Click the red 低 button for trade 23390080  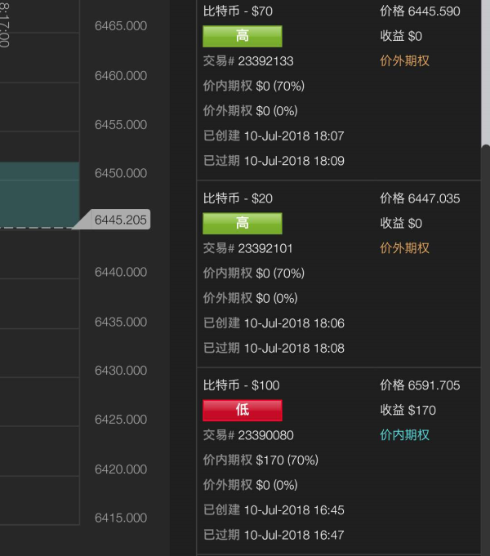pos(243,410)
